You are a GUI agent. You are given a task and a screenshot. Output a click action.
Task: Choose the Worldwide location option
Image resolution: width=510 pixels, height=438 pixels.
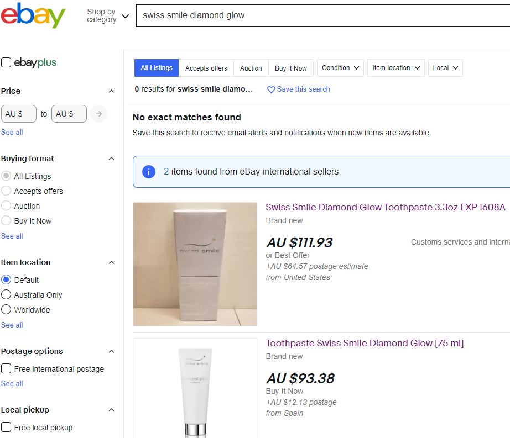coord(6,310)
